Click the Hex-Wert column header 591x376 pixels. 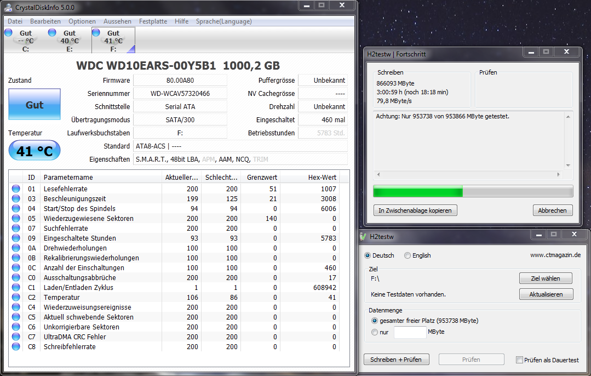(309, 177)
